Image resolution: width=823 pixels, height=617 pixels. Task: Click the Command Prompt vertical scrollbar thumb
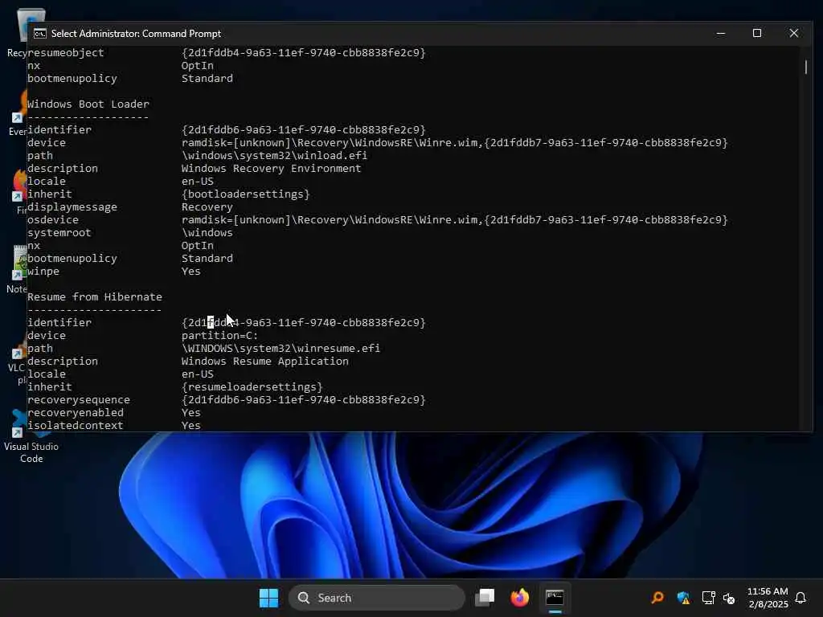(x=805, y=67)
